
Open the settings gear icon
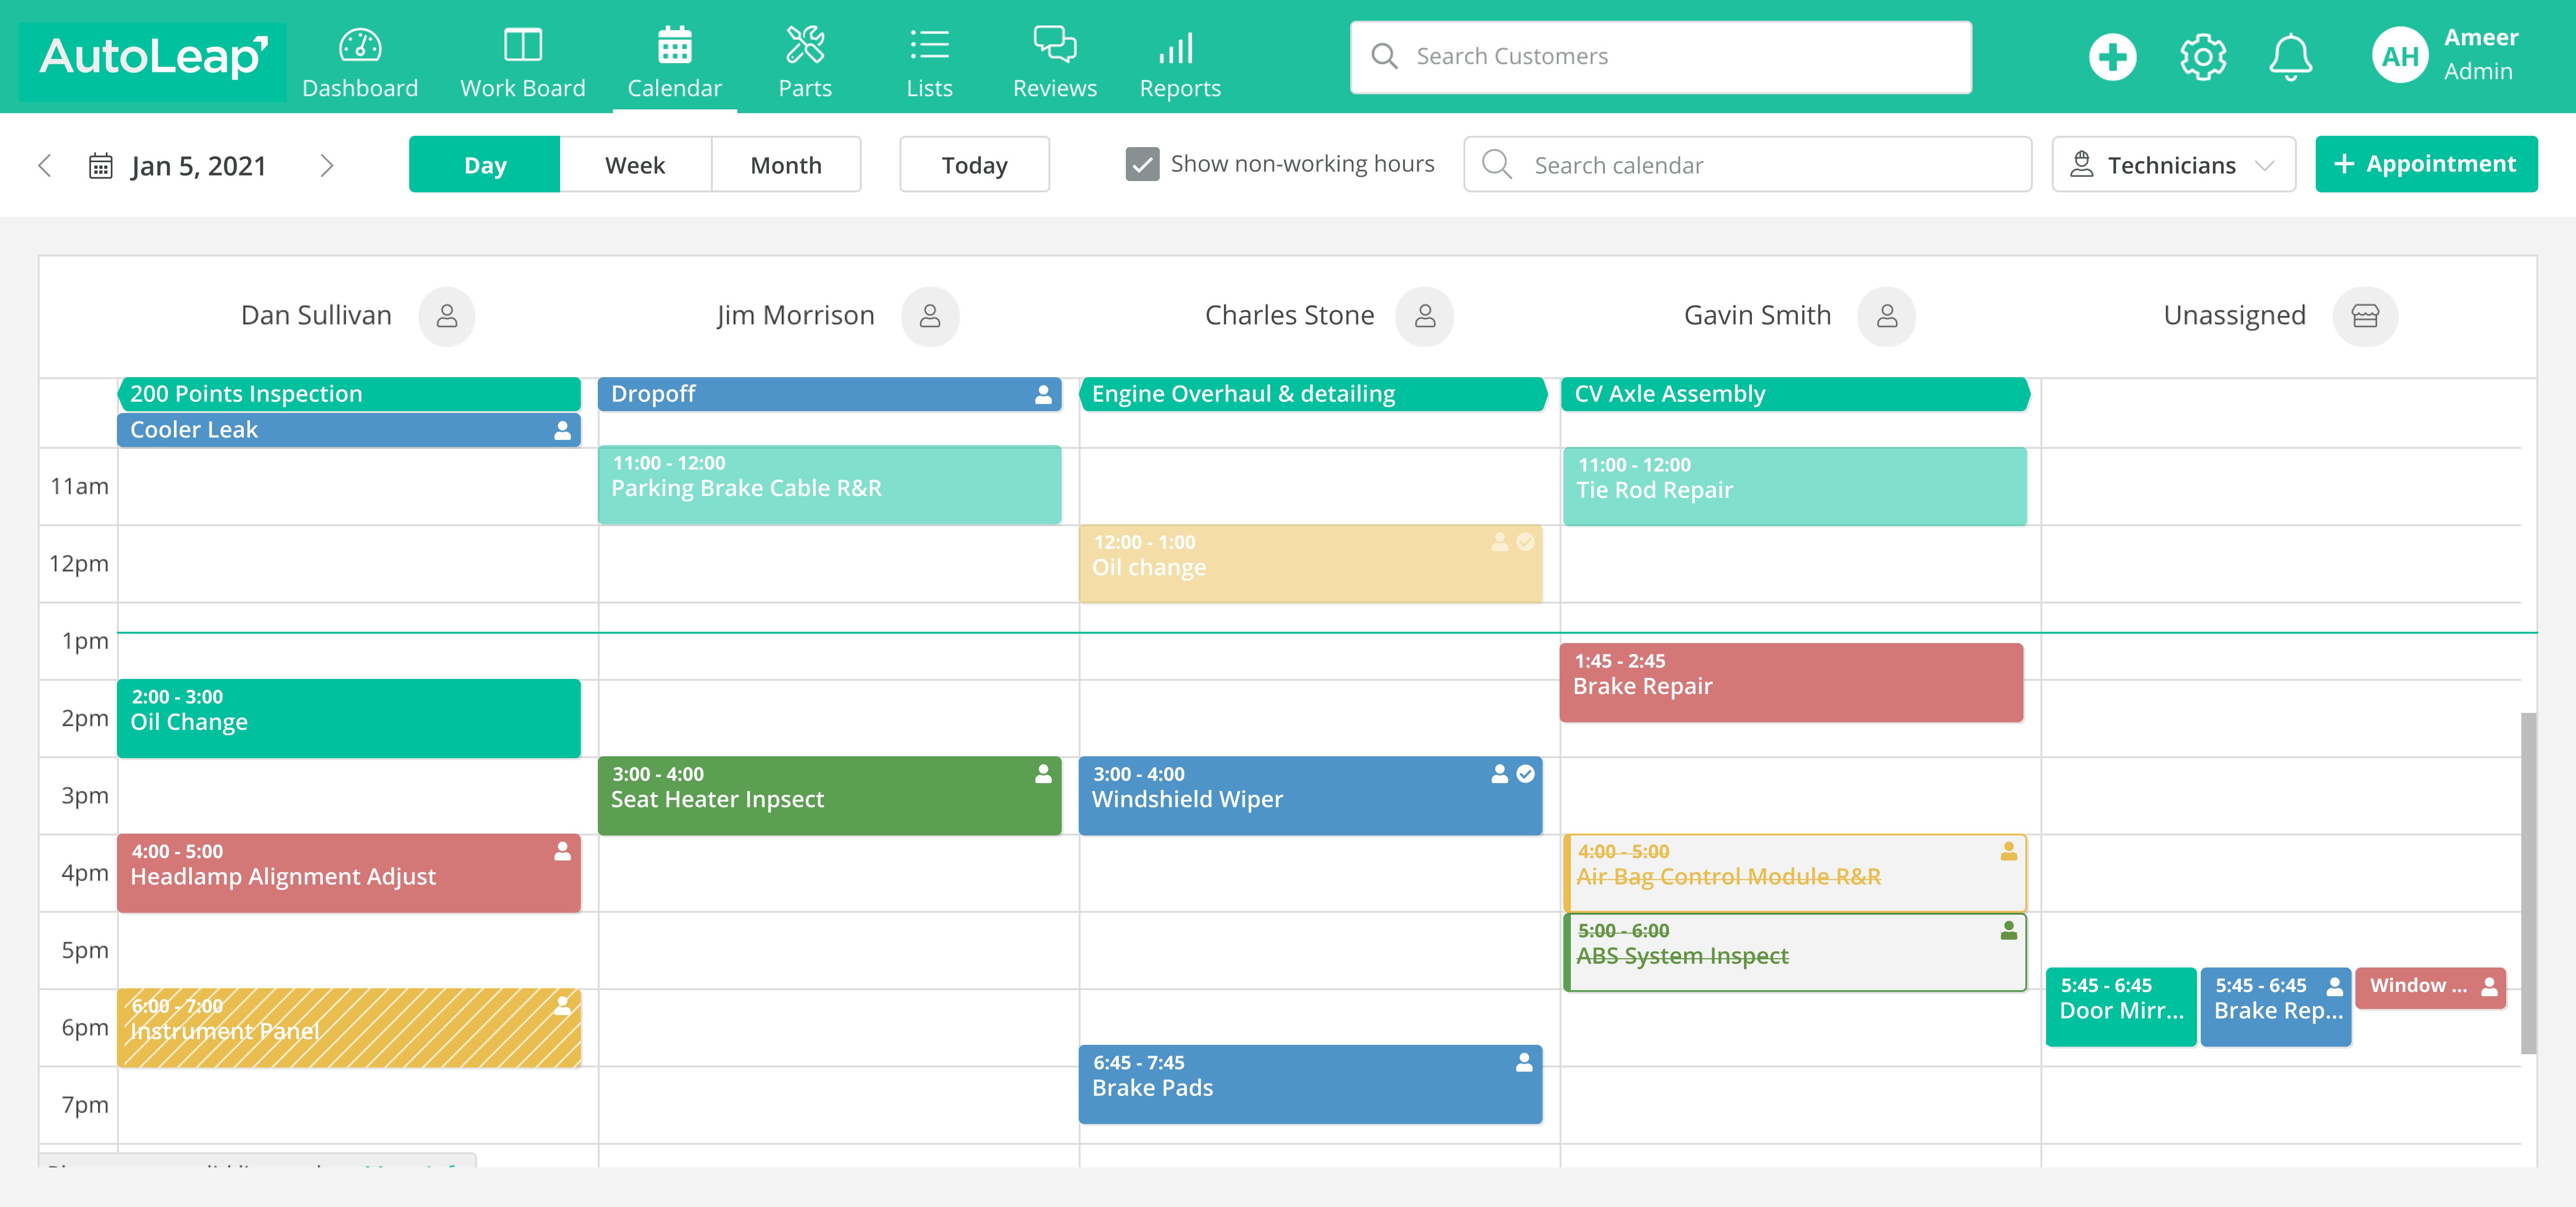(x=2202, y=57)
